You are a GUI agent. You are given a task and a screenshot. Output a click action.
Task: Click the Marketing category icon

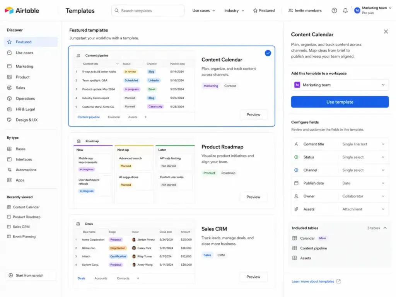click(9, 66)
